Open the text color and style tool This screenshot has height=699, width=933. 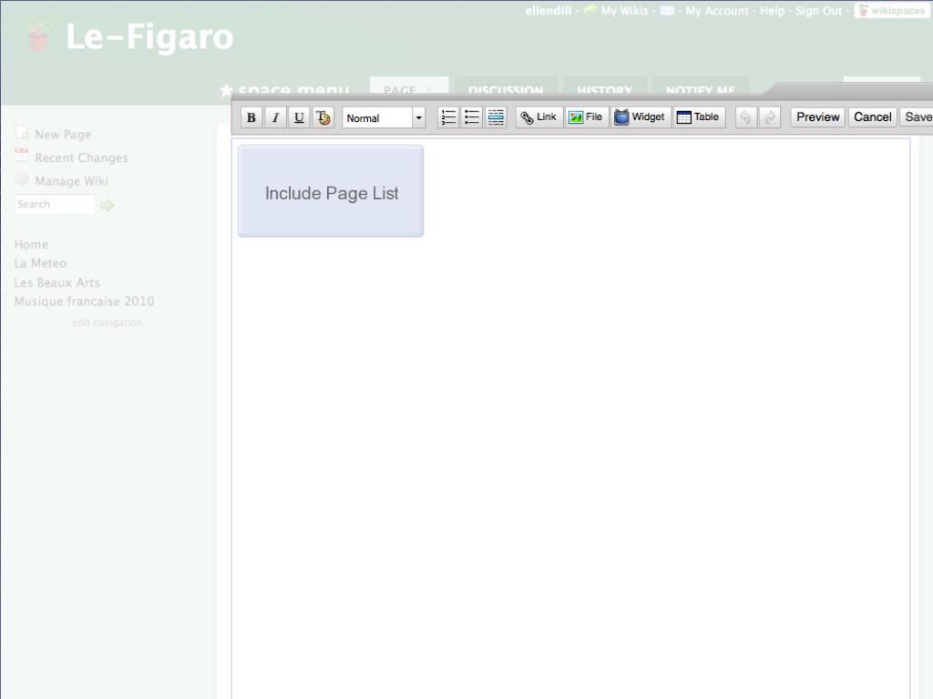(323, 117)
